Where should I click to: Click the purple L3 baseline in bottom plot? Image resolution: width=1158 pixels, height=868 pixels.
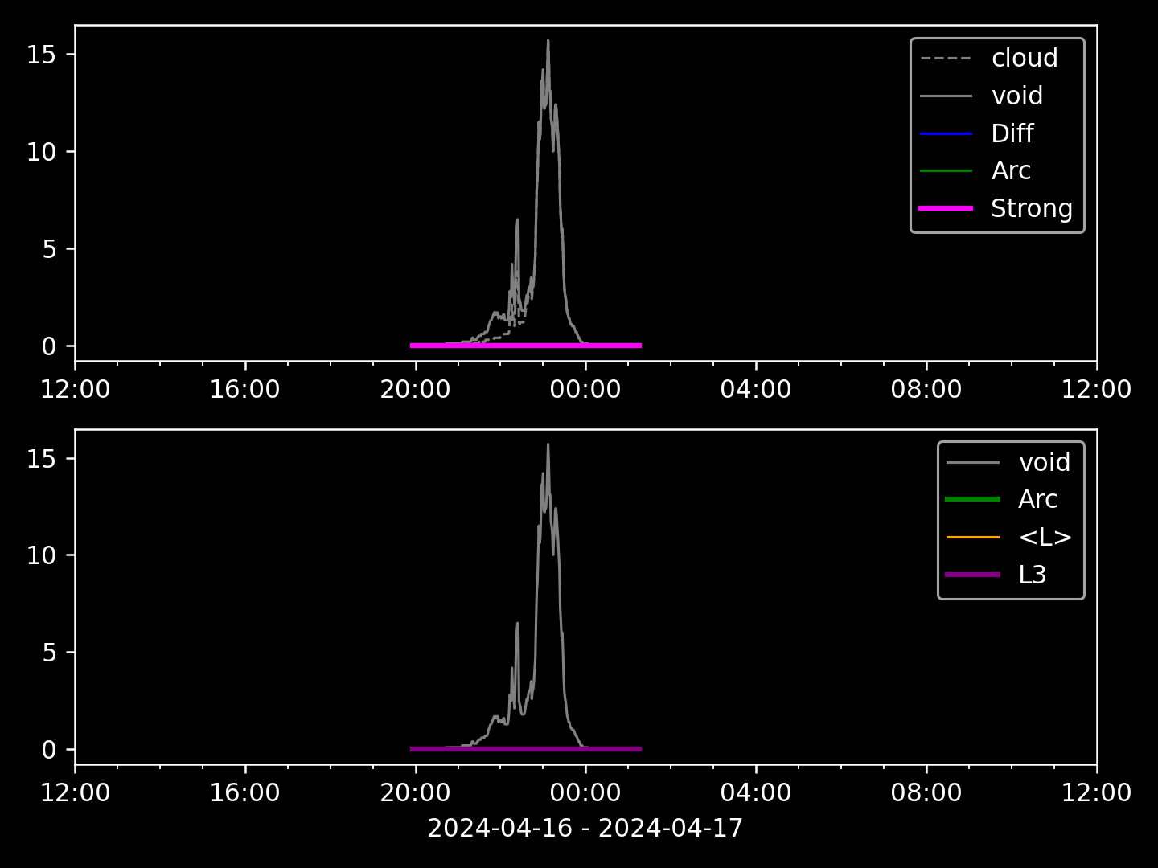(x=526, y=749)
